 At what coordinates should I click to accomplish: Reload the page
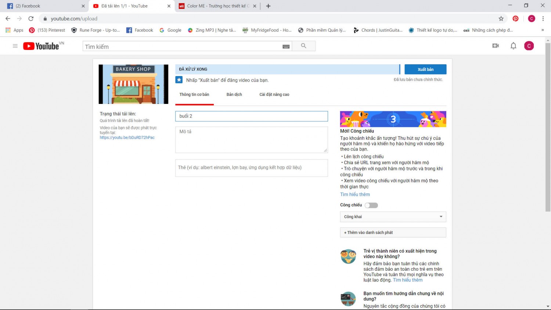pyautogui.click(x=31, y=18)
